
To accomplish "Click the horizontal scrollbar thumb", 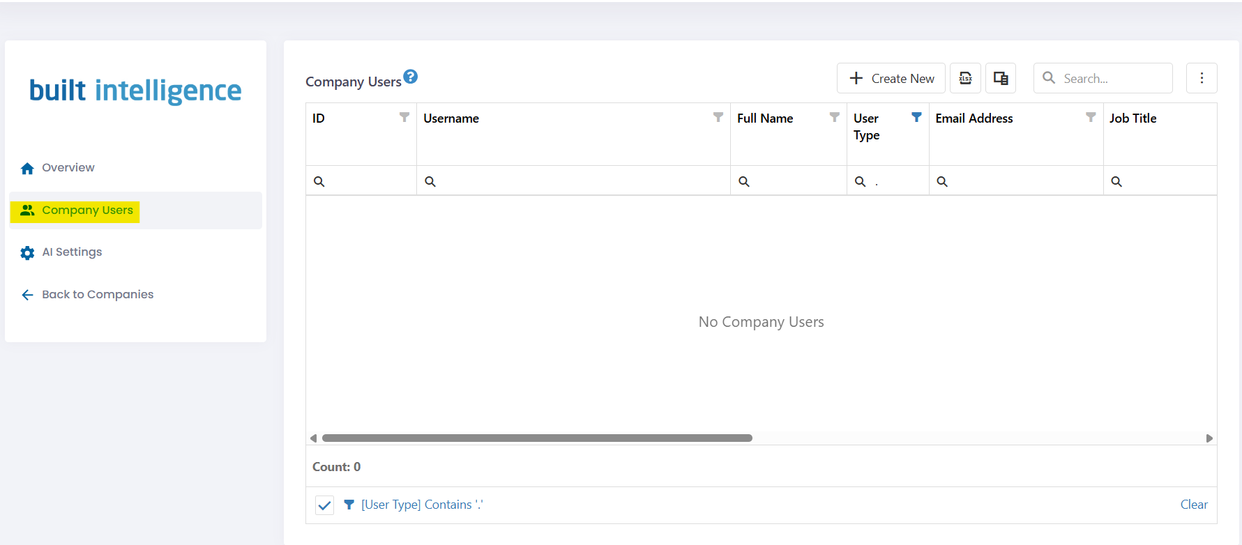I will click(537, 438).
